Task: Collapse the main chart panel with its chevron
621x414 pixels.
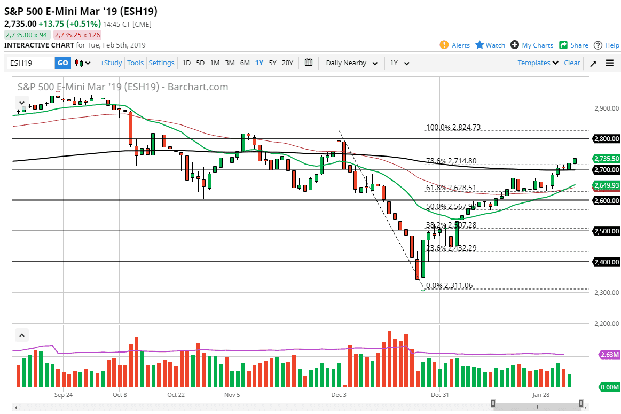Action: coord(21,102)
